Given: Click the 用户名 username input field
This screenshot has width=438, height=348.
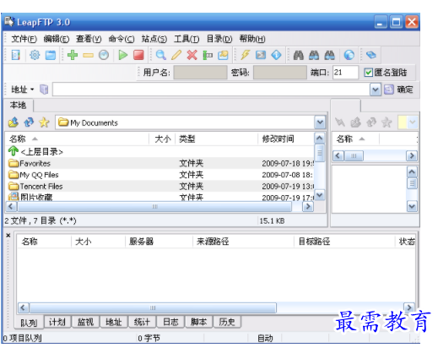Looking at the screenshot, I should (x=200, y=73).
